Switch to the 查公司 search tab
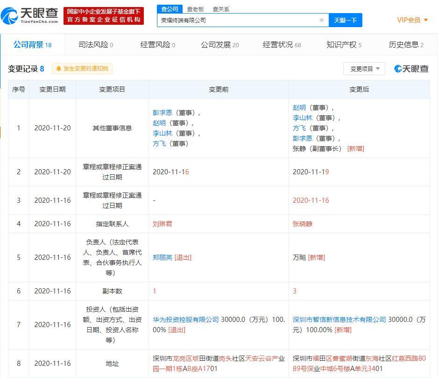 [170, 9]
